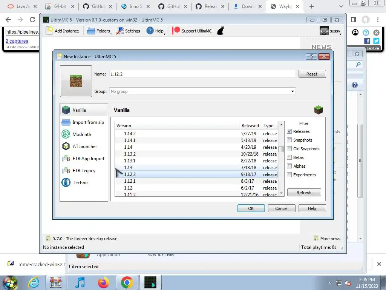Select the Modrinth source
This screenshot has width=386, height=290.
click(84, 134)
